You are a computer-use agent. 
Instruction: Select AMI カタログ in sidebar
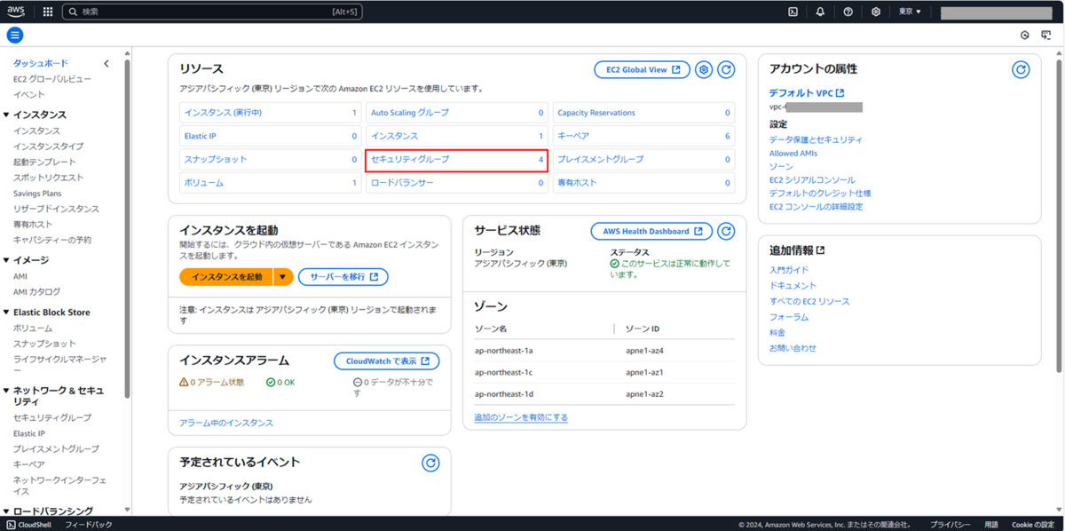(x=36, y=292)
